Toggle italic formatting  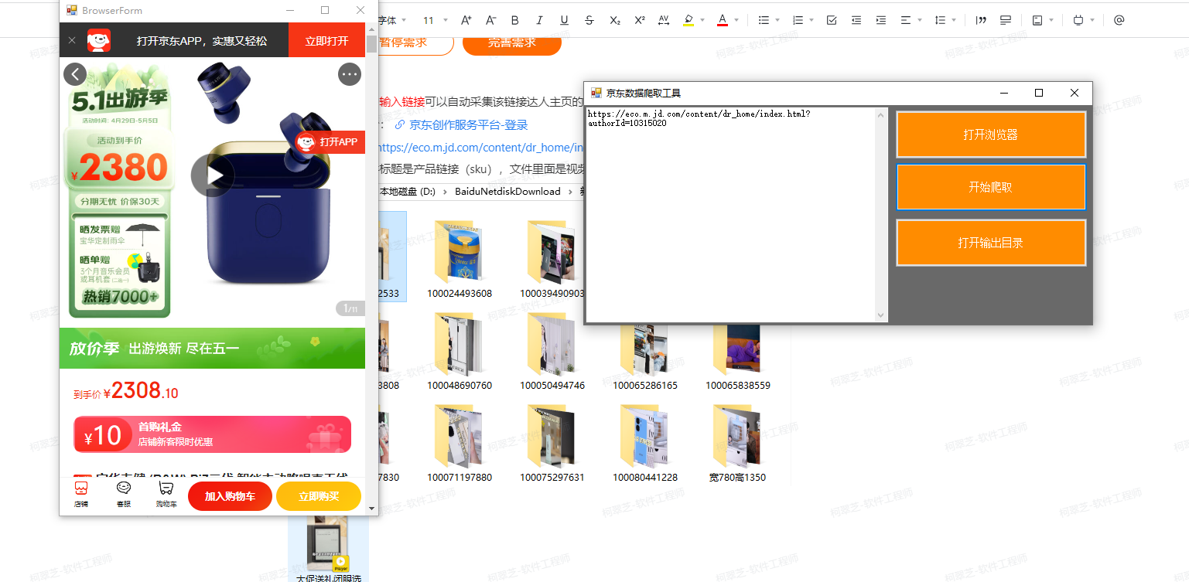point(539,20)
